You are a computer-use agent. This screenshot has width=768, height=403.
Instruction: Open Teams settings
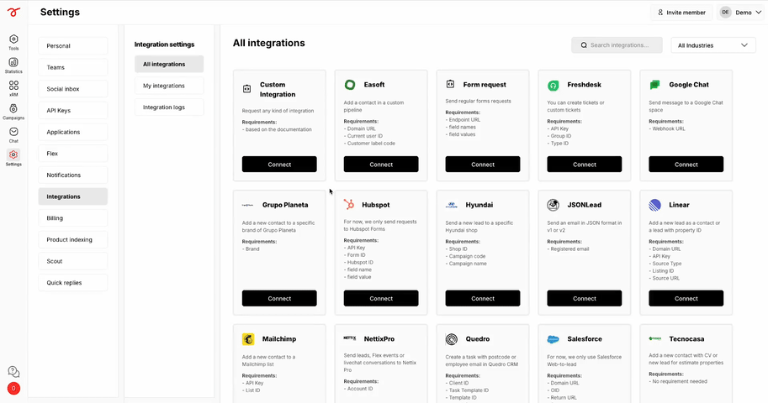[73, 67]
